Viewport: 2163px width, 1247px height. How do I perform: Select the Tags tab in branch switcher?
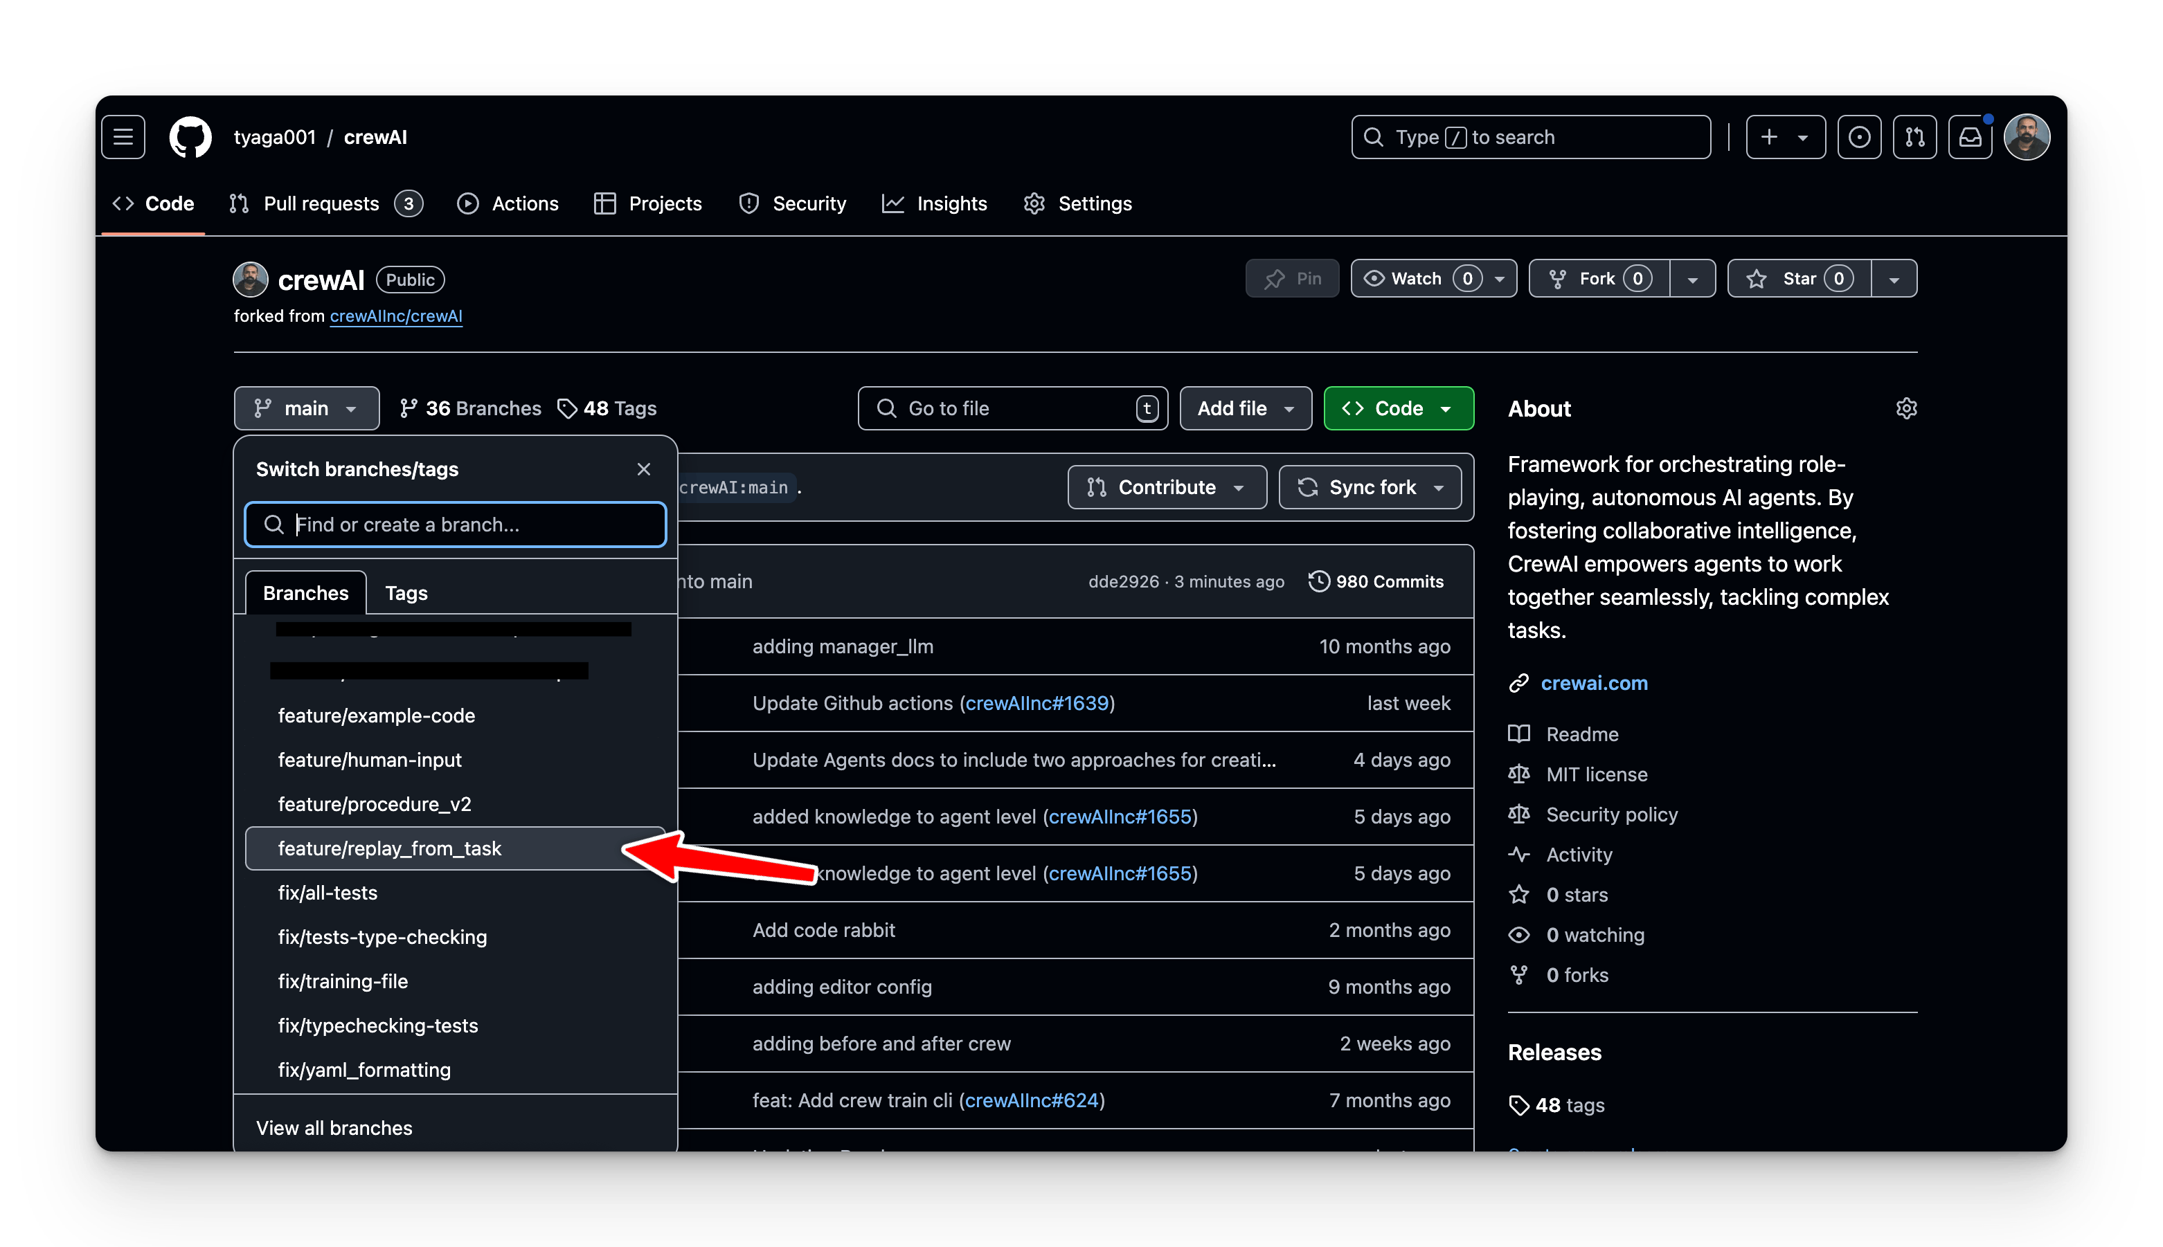pyautogui.click(x=409, y=592)
